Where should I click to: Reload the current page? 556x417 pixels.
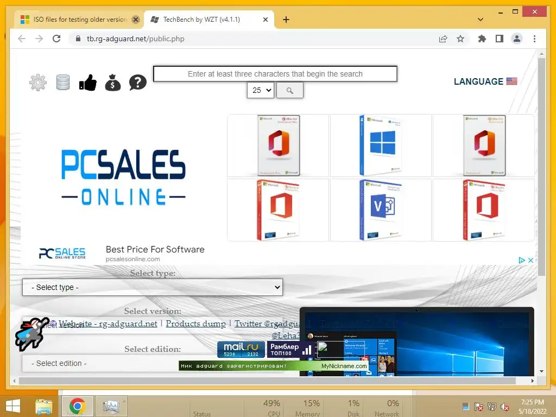click(x=56, y=39)
